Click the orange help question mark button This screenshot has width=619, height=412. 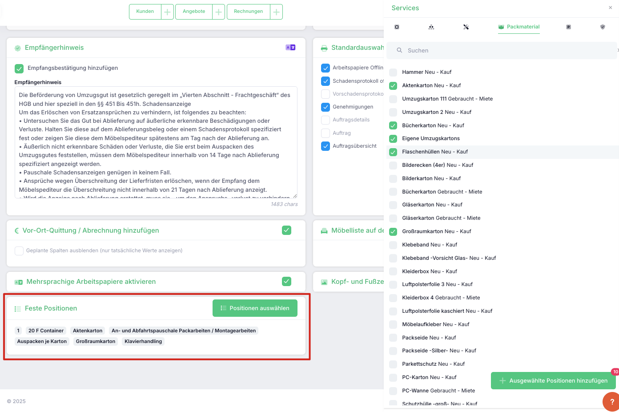[611, 402]
